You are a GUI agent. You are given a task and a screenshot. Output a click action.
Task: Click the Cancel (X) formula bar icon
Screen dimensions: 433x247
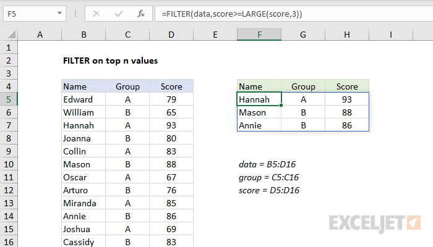[x=96, y=14]
